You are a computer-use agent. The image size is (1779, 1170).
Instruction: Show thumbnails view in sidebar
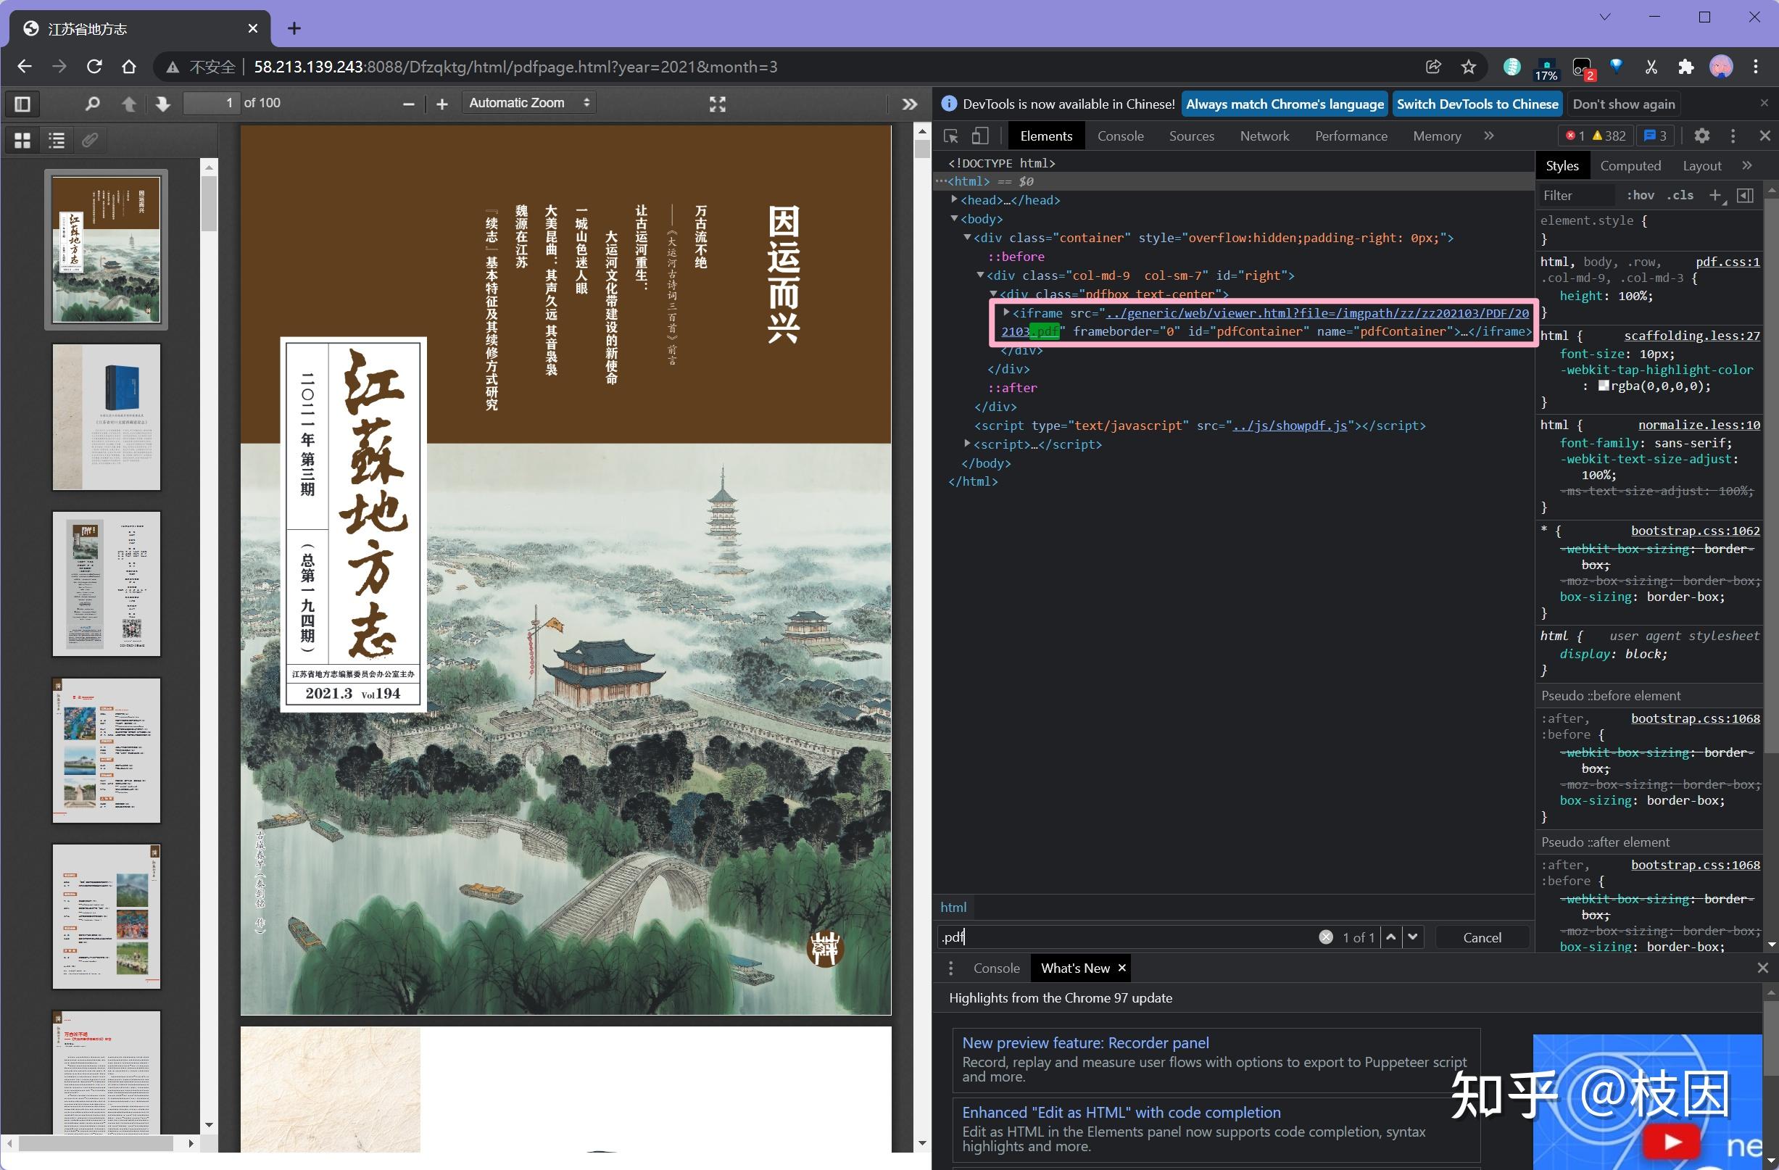click(22, 140)
